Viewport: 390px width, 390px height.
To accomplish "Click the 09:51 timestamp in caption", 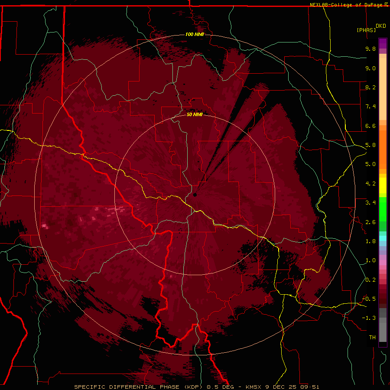I will pos(309,387).
